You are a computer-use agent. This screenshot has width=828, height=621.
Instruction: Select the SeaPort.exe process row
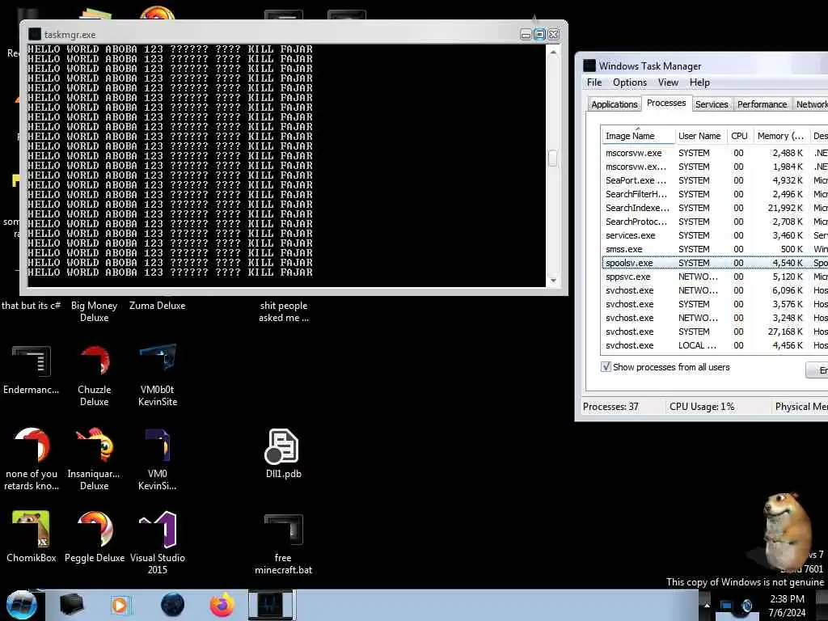point(715,180)
